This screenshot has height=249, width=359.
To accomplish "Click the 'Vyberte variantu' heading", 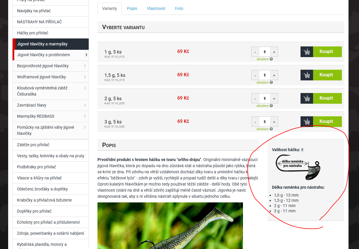I will point(123,27).
